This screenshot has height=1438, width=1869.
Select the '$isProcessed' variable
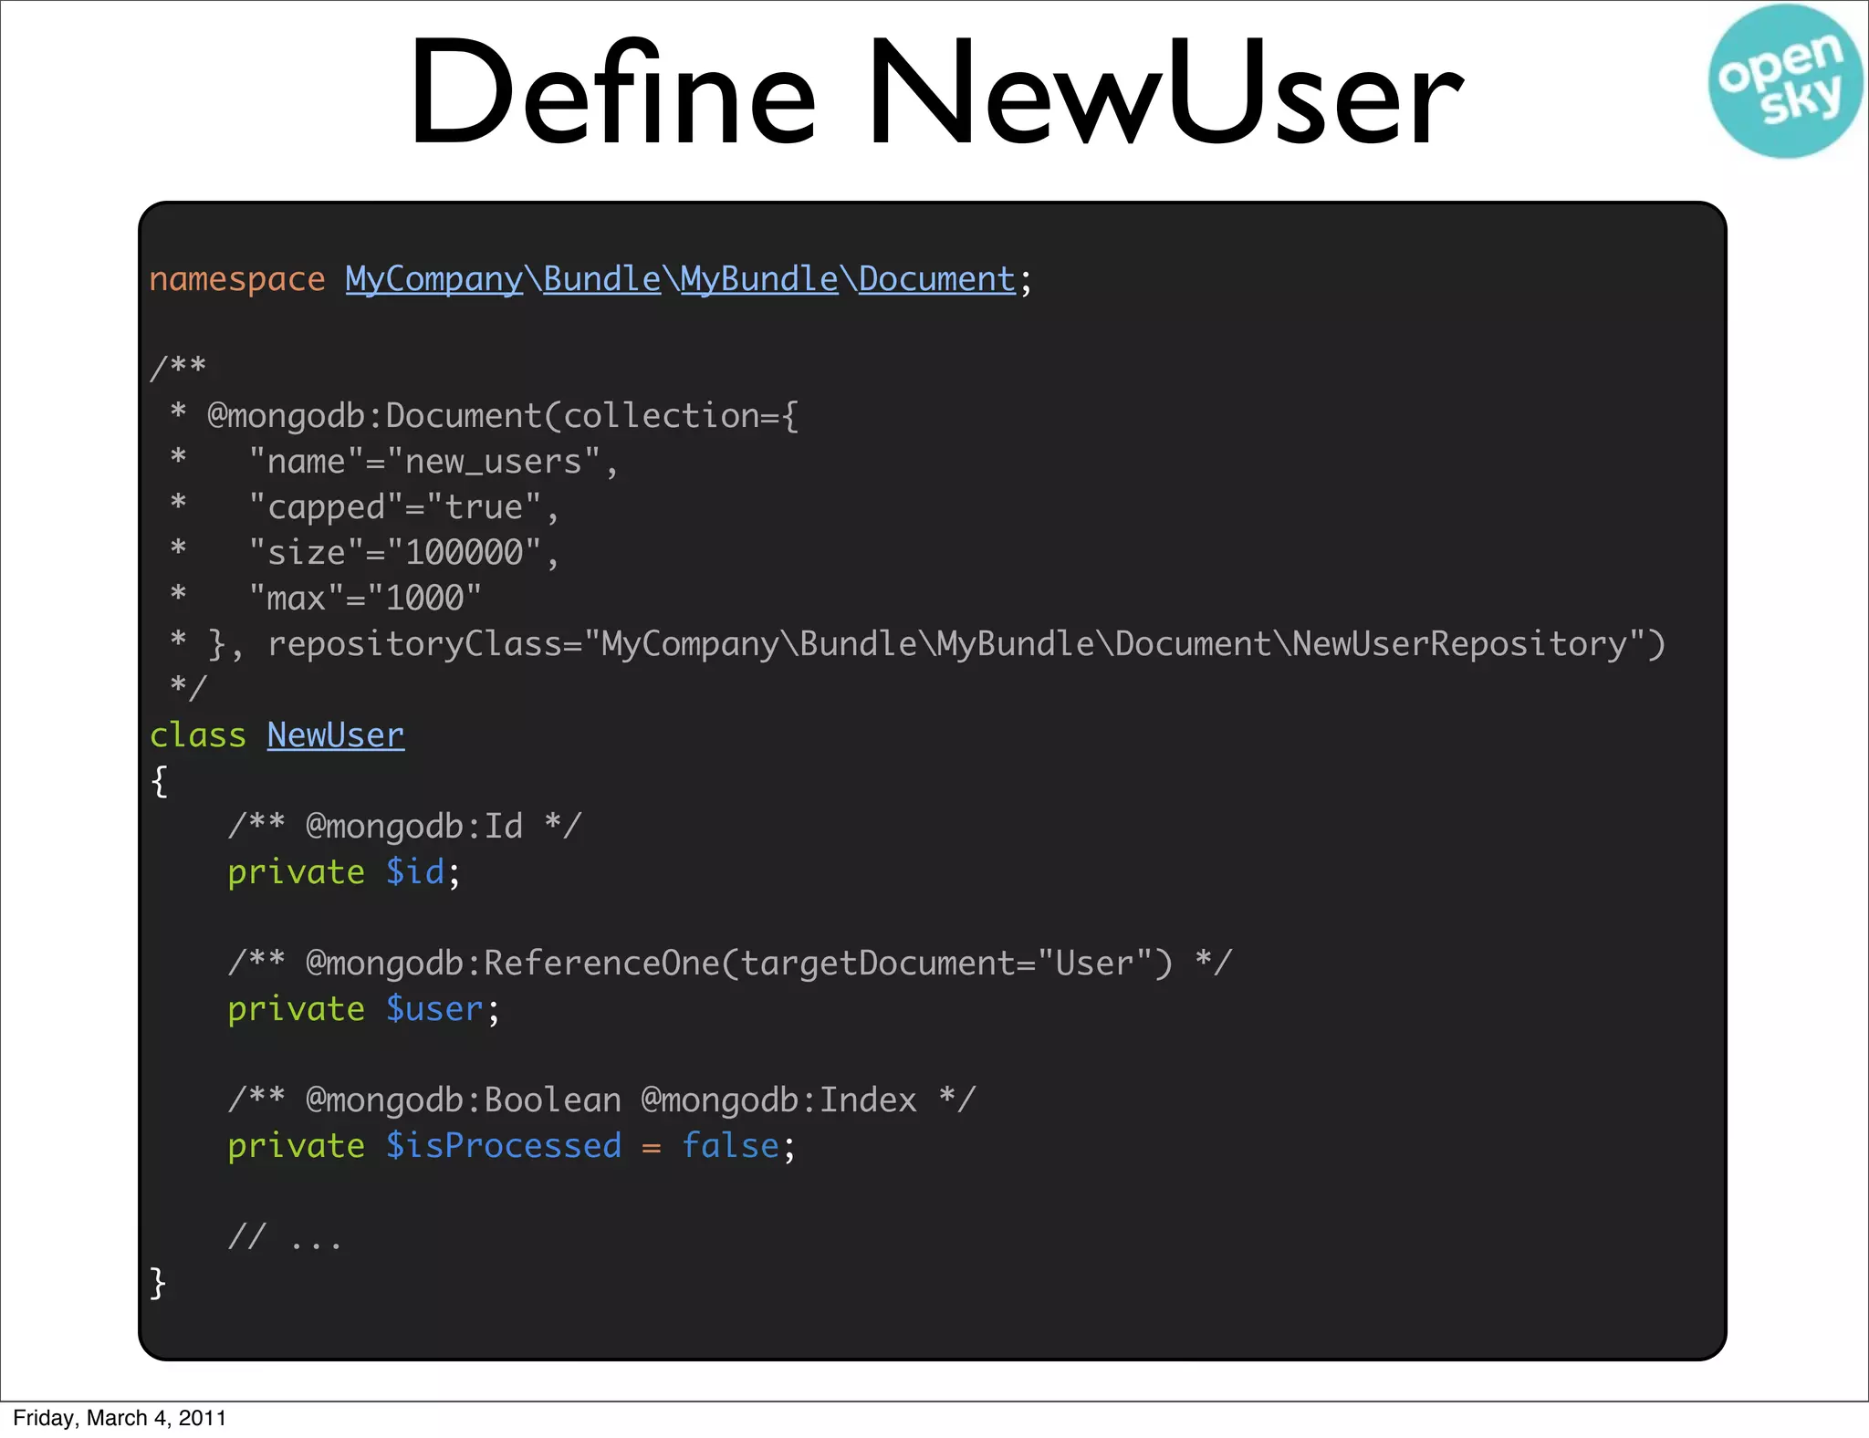(504, 1146)
